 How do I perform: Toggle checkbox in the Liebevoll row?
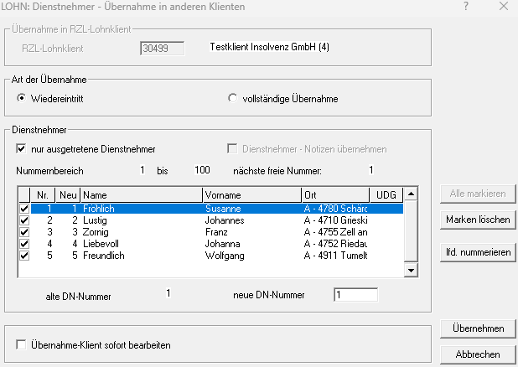(23, 243)
